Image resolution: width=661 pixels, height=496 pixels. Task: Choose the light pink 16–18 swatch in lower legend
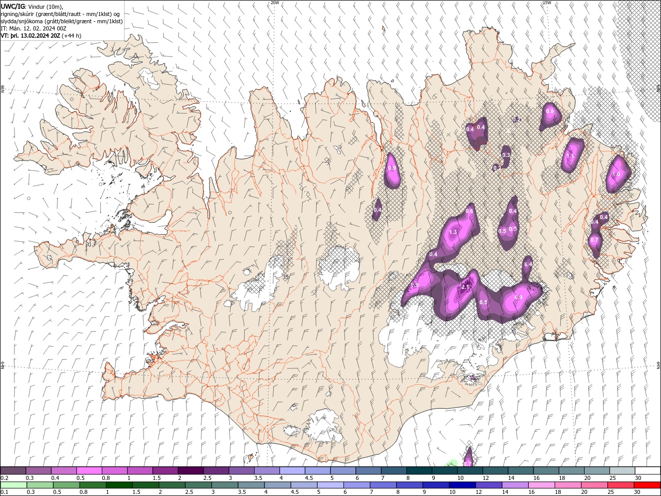541,485
